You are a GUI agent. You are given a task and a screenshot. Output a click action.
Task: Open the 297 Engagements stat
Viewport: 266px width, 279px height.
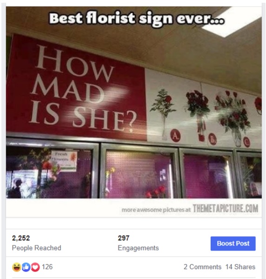138,243
